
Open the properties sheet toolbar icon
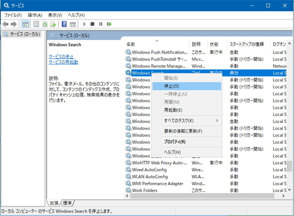pyautogui.click(x=36, y=24)
